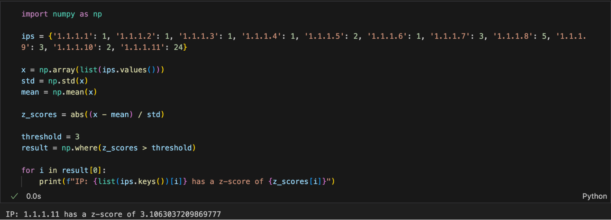611x220 pixels.
Task: Click the 'threshold = 3' line
Action: 50,137
